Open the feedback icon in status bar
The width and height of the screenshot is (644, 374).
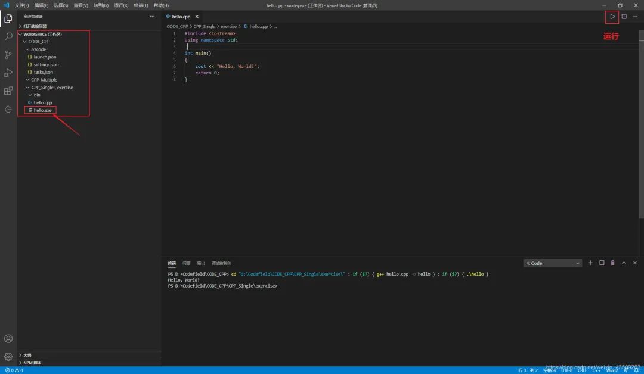click(626, 370)
